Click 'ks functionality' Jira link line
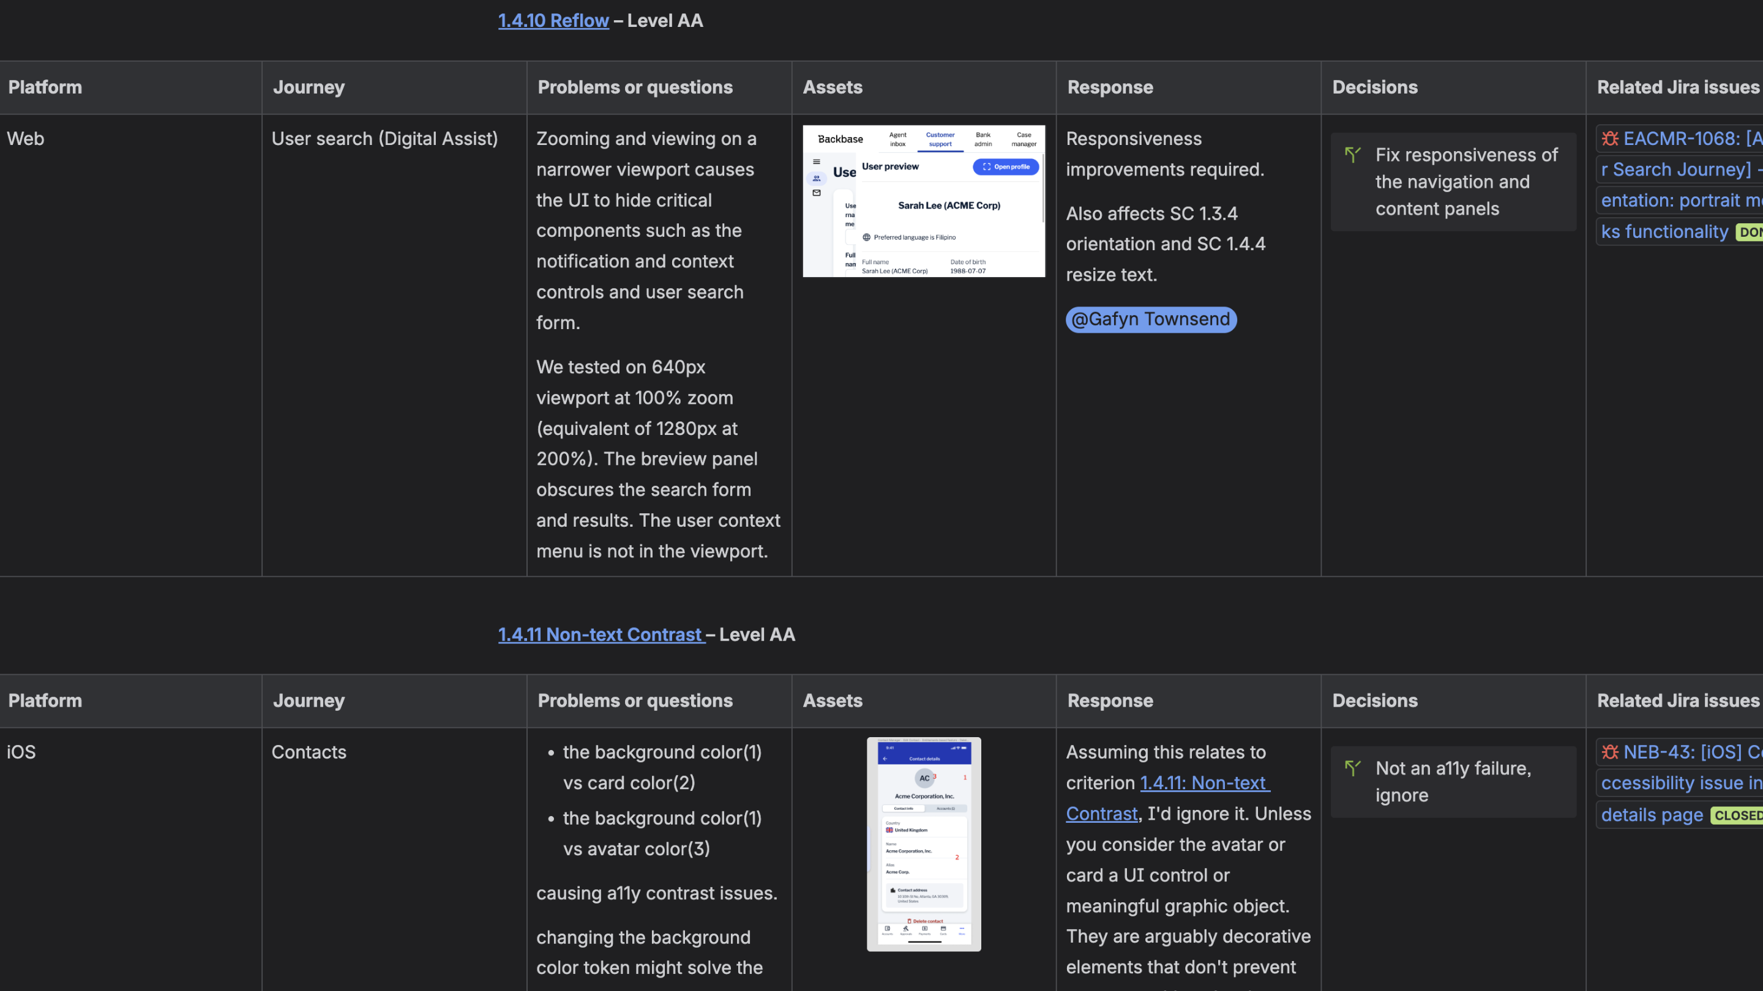The width and height of the screenshot is (1763, 991). 1664,232
